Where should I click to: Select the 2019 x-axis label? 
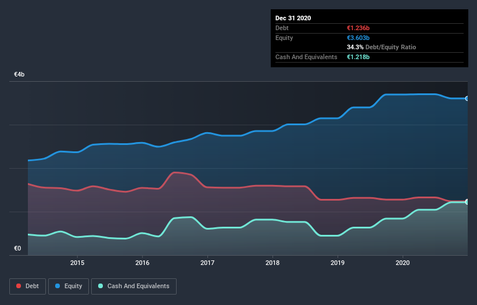[x=338, y=263]
